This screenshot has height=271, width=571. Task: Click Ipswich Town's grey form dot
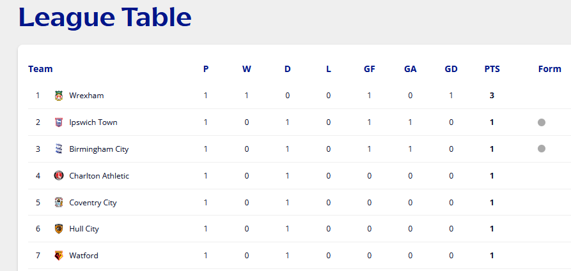542,122
